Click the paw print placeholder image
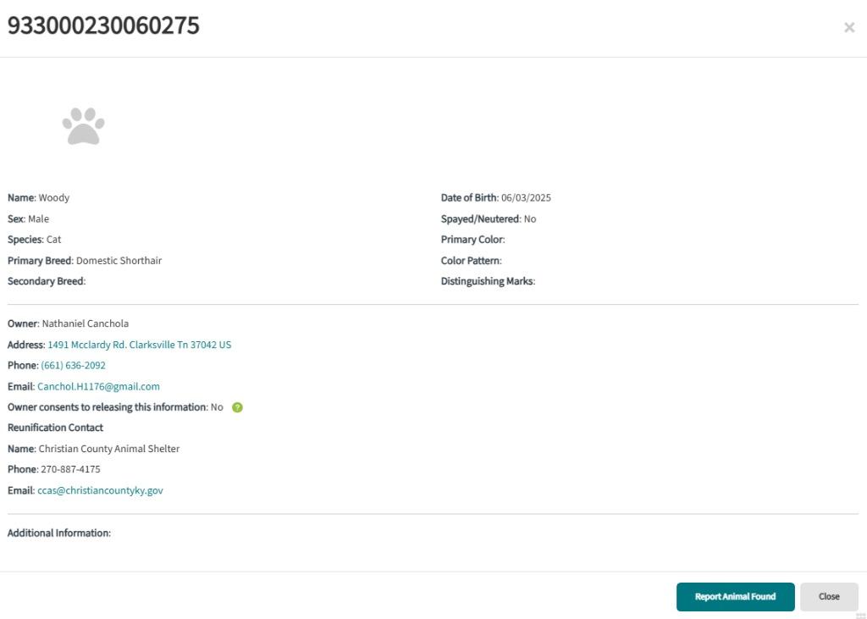Viewport: 867px width, 619px height. tap(83, 126)
